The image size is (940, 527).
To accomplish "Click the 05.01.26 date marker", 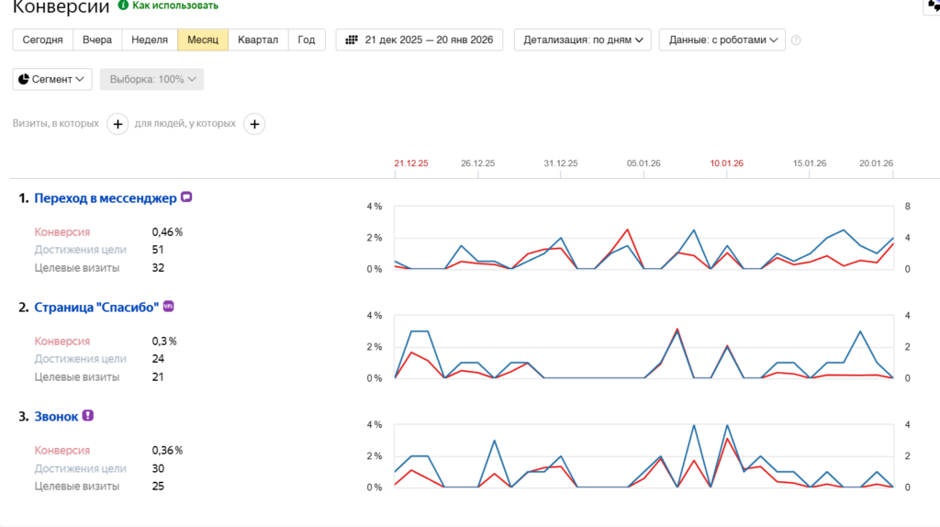I will 643,163.
